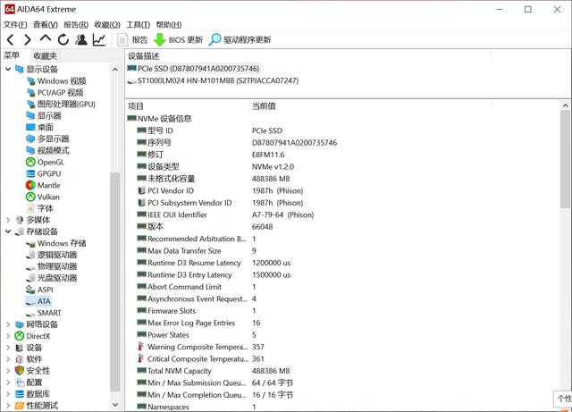The width and height of the screenshot is (572, 412).
Task: Collapse the 显示设备 tree node
Action: (x=8, y=69)
